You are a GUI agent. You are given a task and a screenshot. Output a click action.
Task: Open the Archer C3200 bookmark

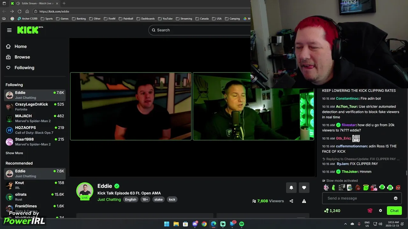click(27, 19)
